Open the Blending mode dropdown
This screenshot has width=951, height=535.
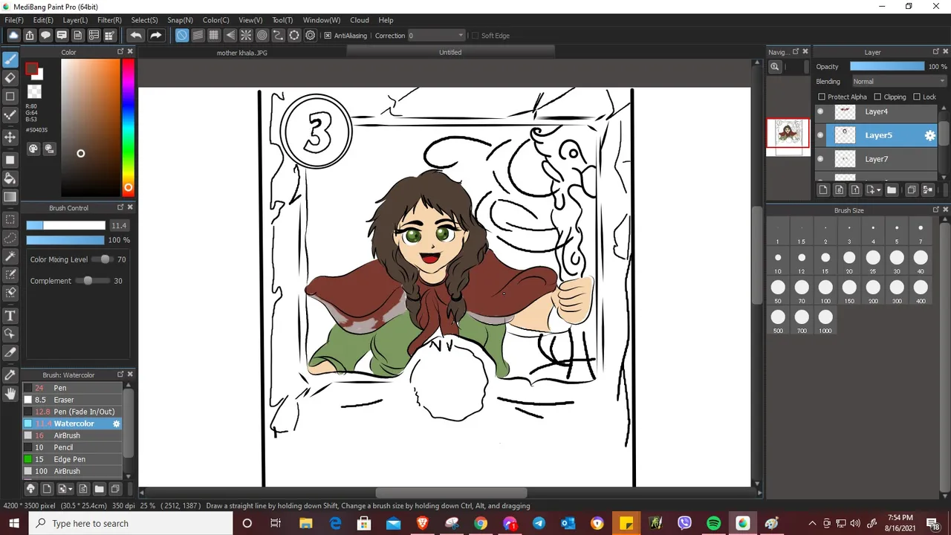click(x=898, y=82)
